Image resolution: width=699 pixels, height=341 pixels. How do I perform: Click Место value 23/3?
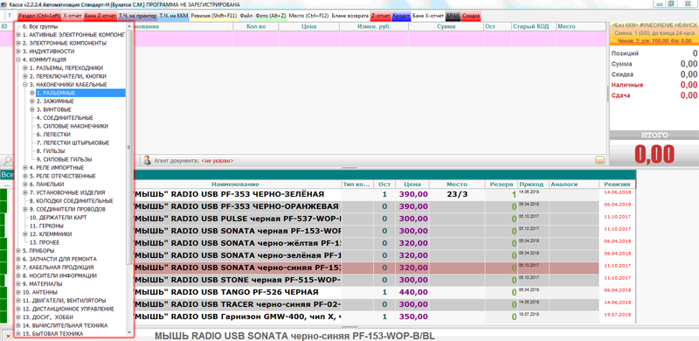tap(457, 195)
